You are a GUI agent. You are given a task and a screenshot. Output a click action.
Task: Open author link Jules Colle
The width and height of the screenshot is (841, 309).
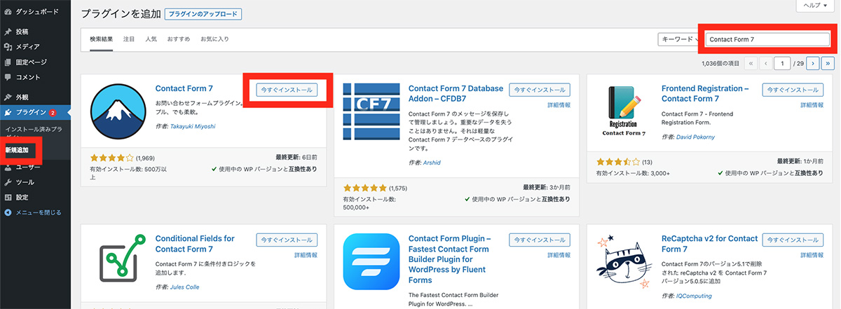(186, 287)
